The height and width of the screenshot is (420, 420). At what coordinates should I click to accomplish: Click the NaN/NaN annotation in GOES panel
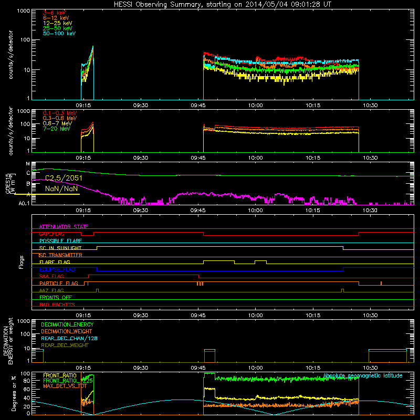(61, 188)
